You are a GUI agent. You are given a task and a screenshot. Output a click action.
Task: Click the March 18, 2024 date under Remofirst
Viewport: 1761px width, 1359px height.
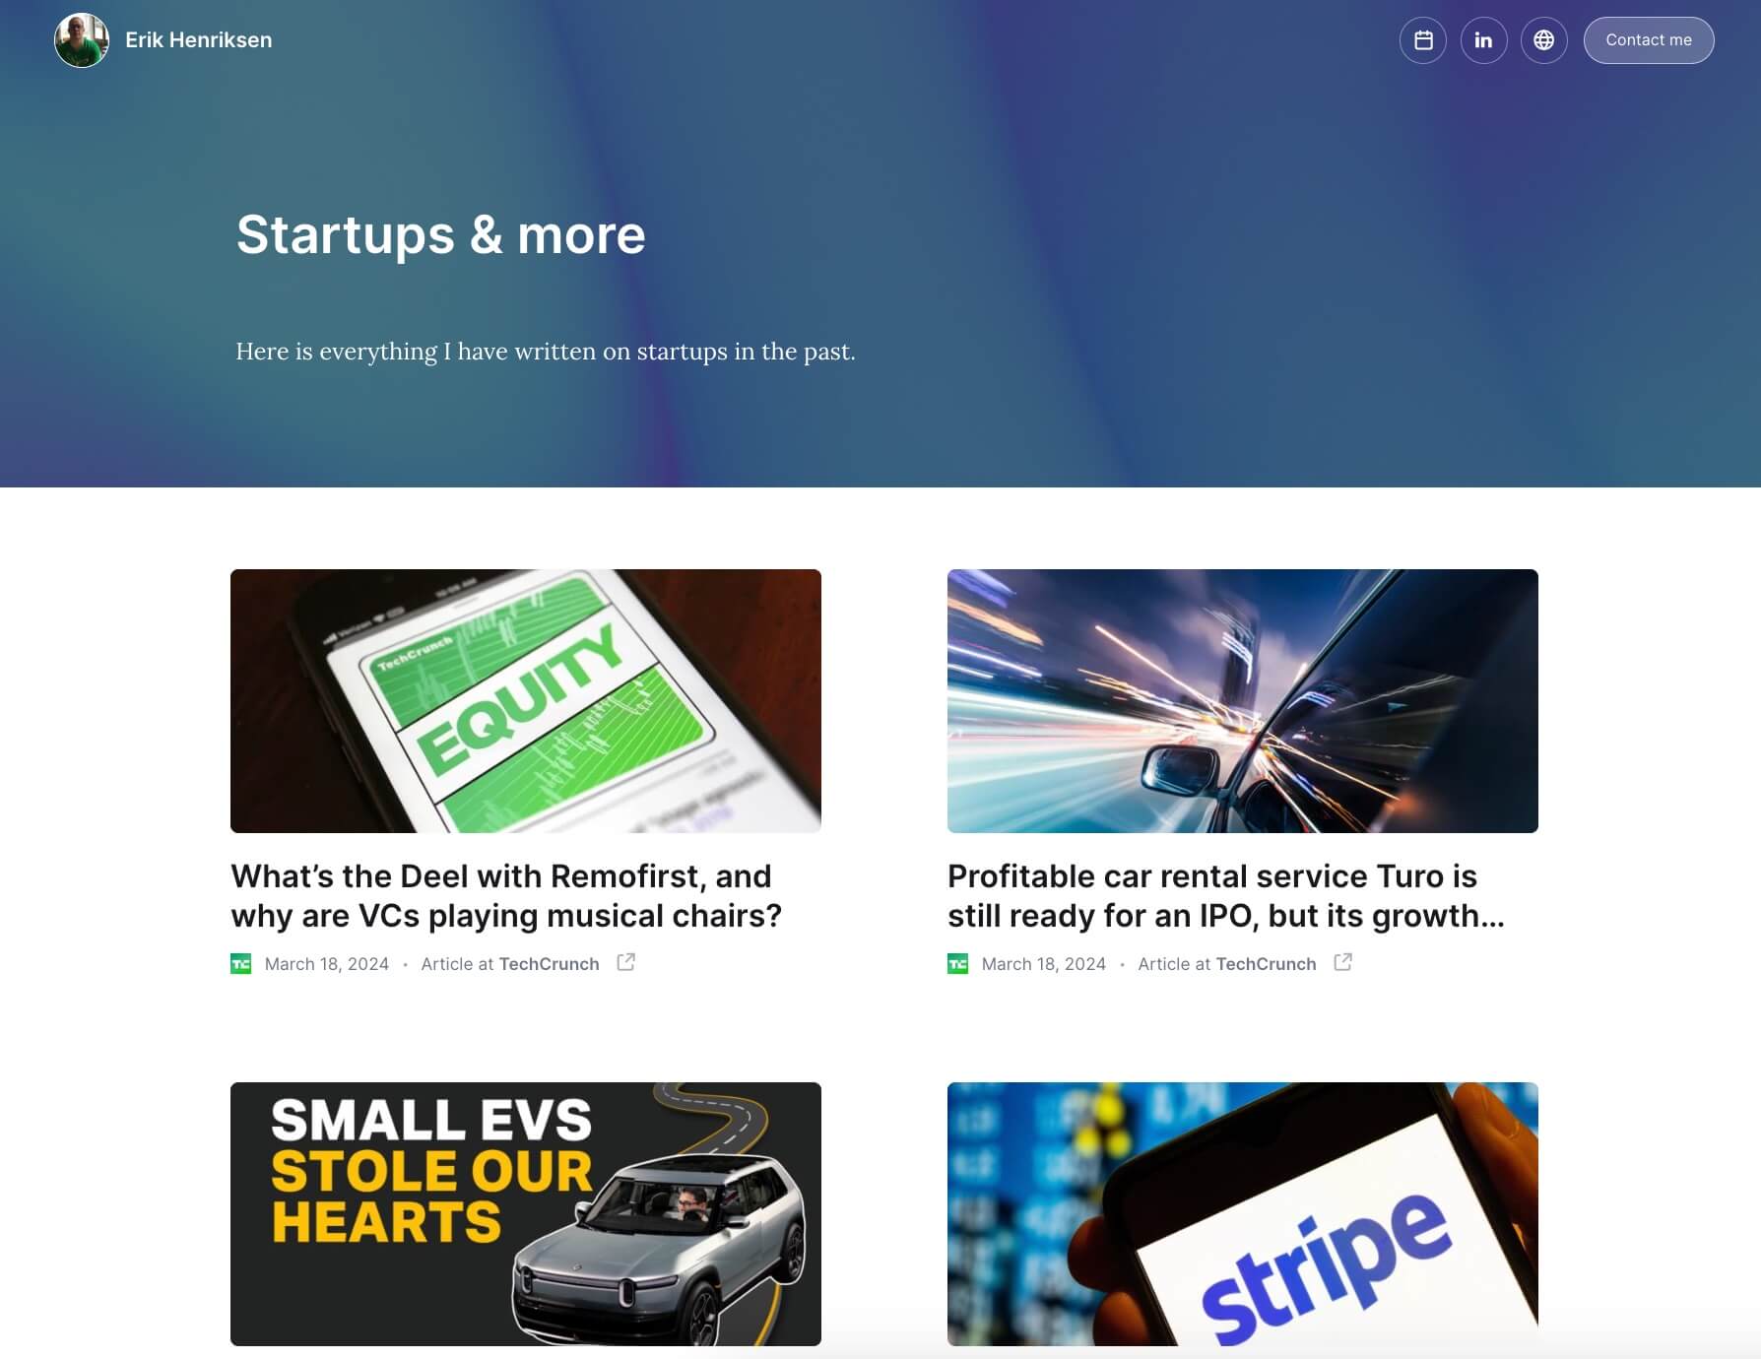tap(327, 964)
